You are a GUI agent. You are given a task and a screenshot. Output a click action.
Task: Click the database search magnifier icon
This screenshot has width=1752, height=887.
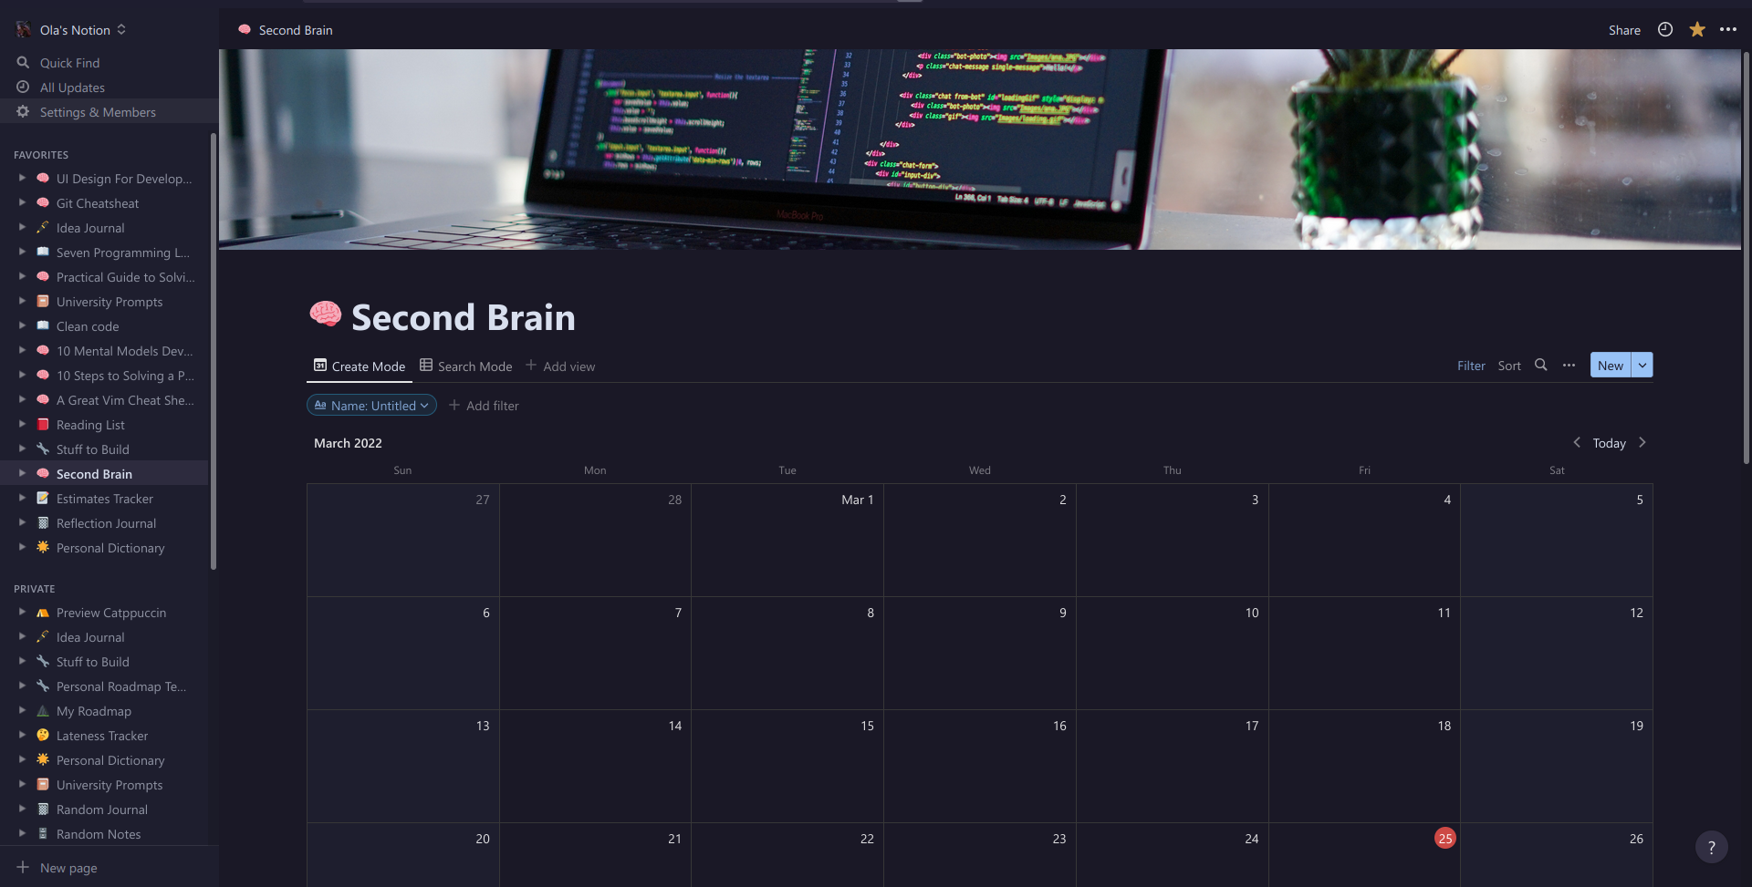[1541, 365]
